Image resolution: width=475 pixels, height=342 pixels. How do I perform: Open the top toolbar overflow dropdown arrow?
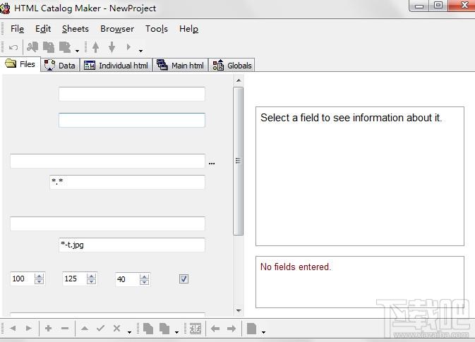(140, 50)
